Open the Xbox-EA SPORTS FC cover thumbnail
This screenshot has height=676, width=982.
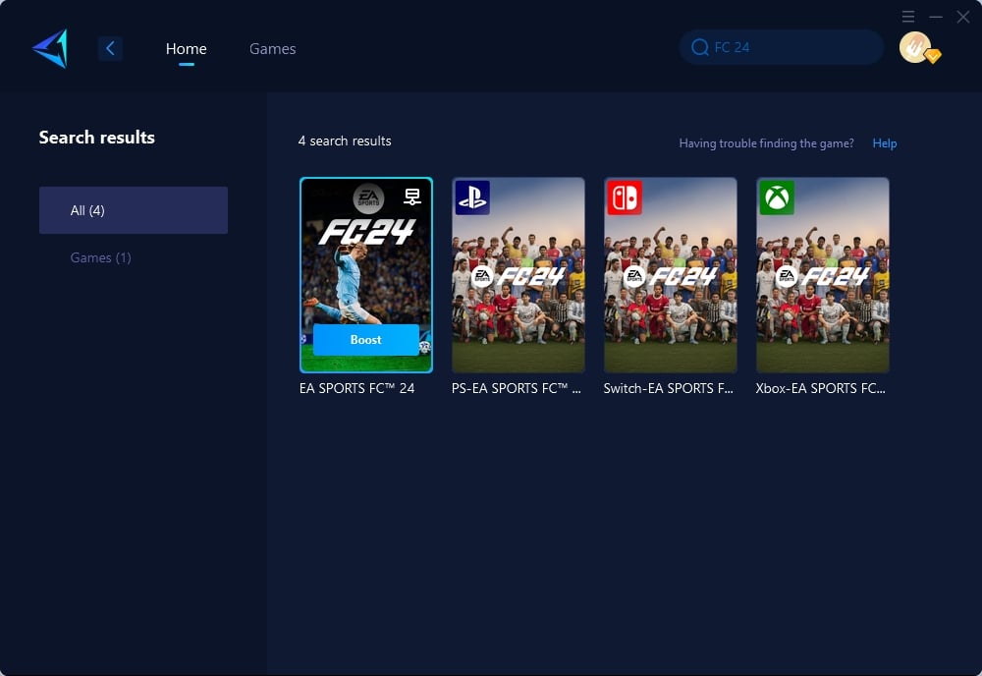point(822,275)
